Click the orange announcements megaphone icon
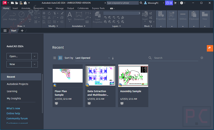Viewport: 214px width, 130px height. point(210,48)
